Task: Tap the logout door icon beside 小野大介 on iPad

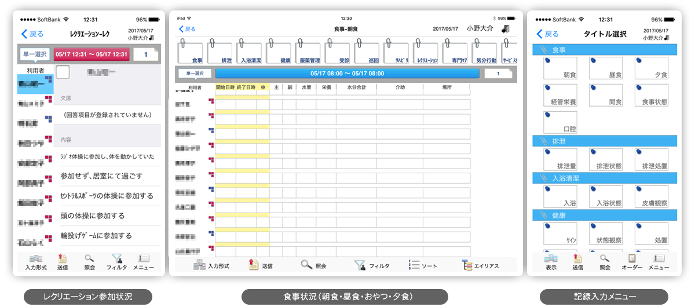Action: point(506,28)
